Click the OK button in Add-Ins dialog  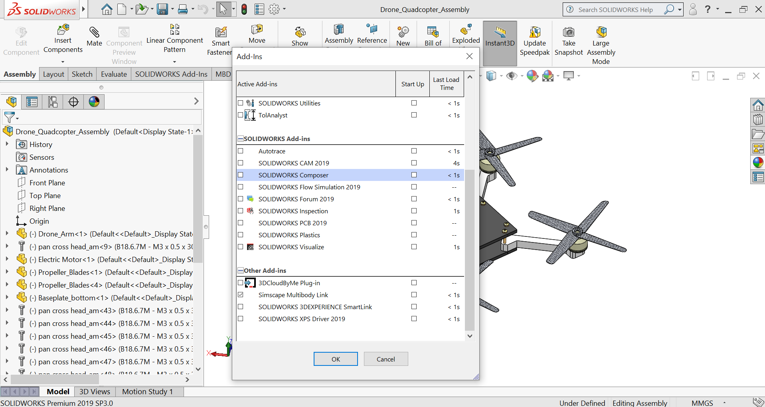point(335,359)
